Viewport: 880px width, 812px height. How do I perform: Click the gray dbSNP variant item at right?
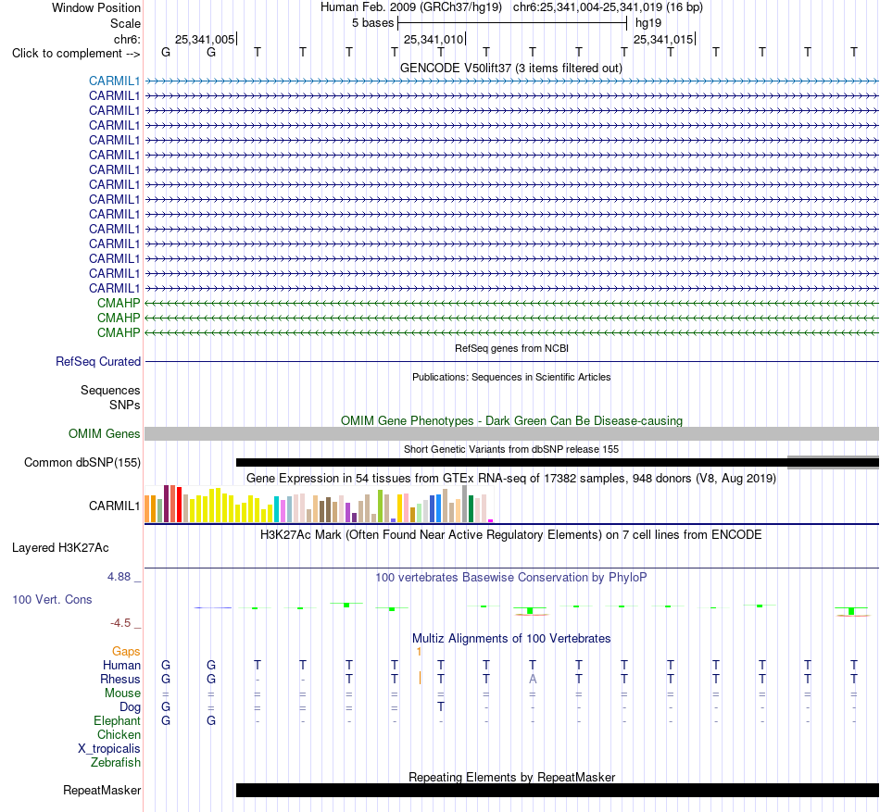pos(834,462)
